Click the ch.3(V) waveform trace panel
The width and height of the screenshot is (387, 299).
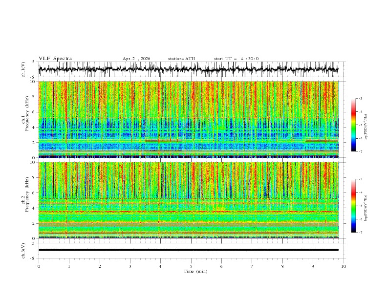tap(192, 251)
